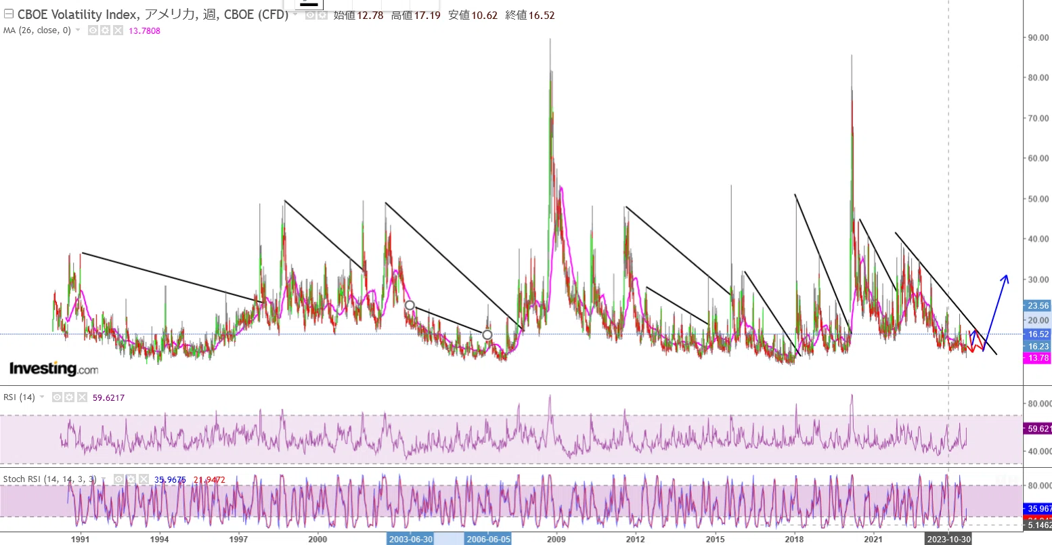The height and width of the screenshot is (545, 1052).
Task: Click the CBOE Volatility Index chart title
Action: (153, 15)
